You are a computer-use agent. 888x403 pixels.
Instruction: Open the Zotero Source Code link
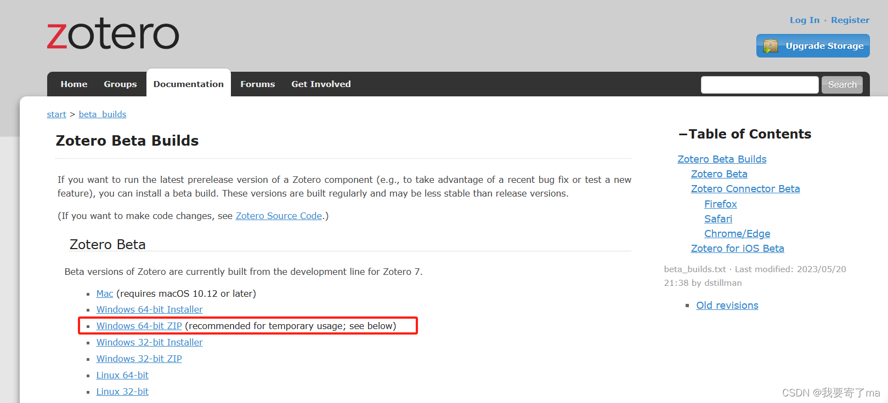[279, 216]
